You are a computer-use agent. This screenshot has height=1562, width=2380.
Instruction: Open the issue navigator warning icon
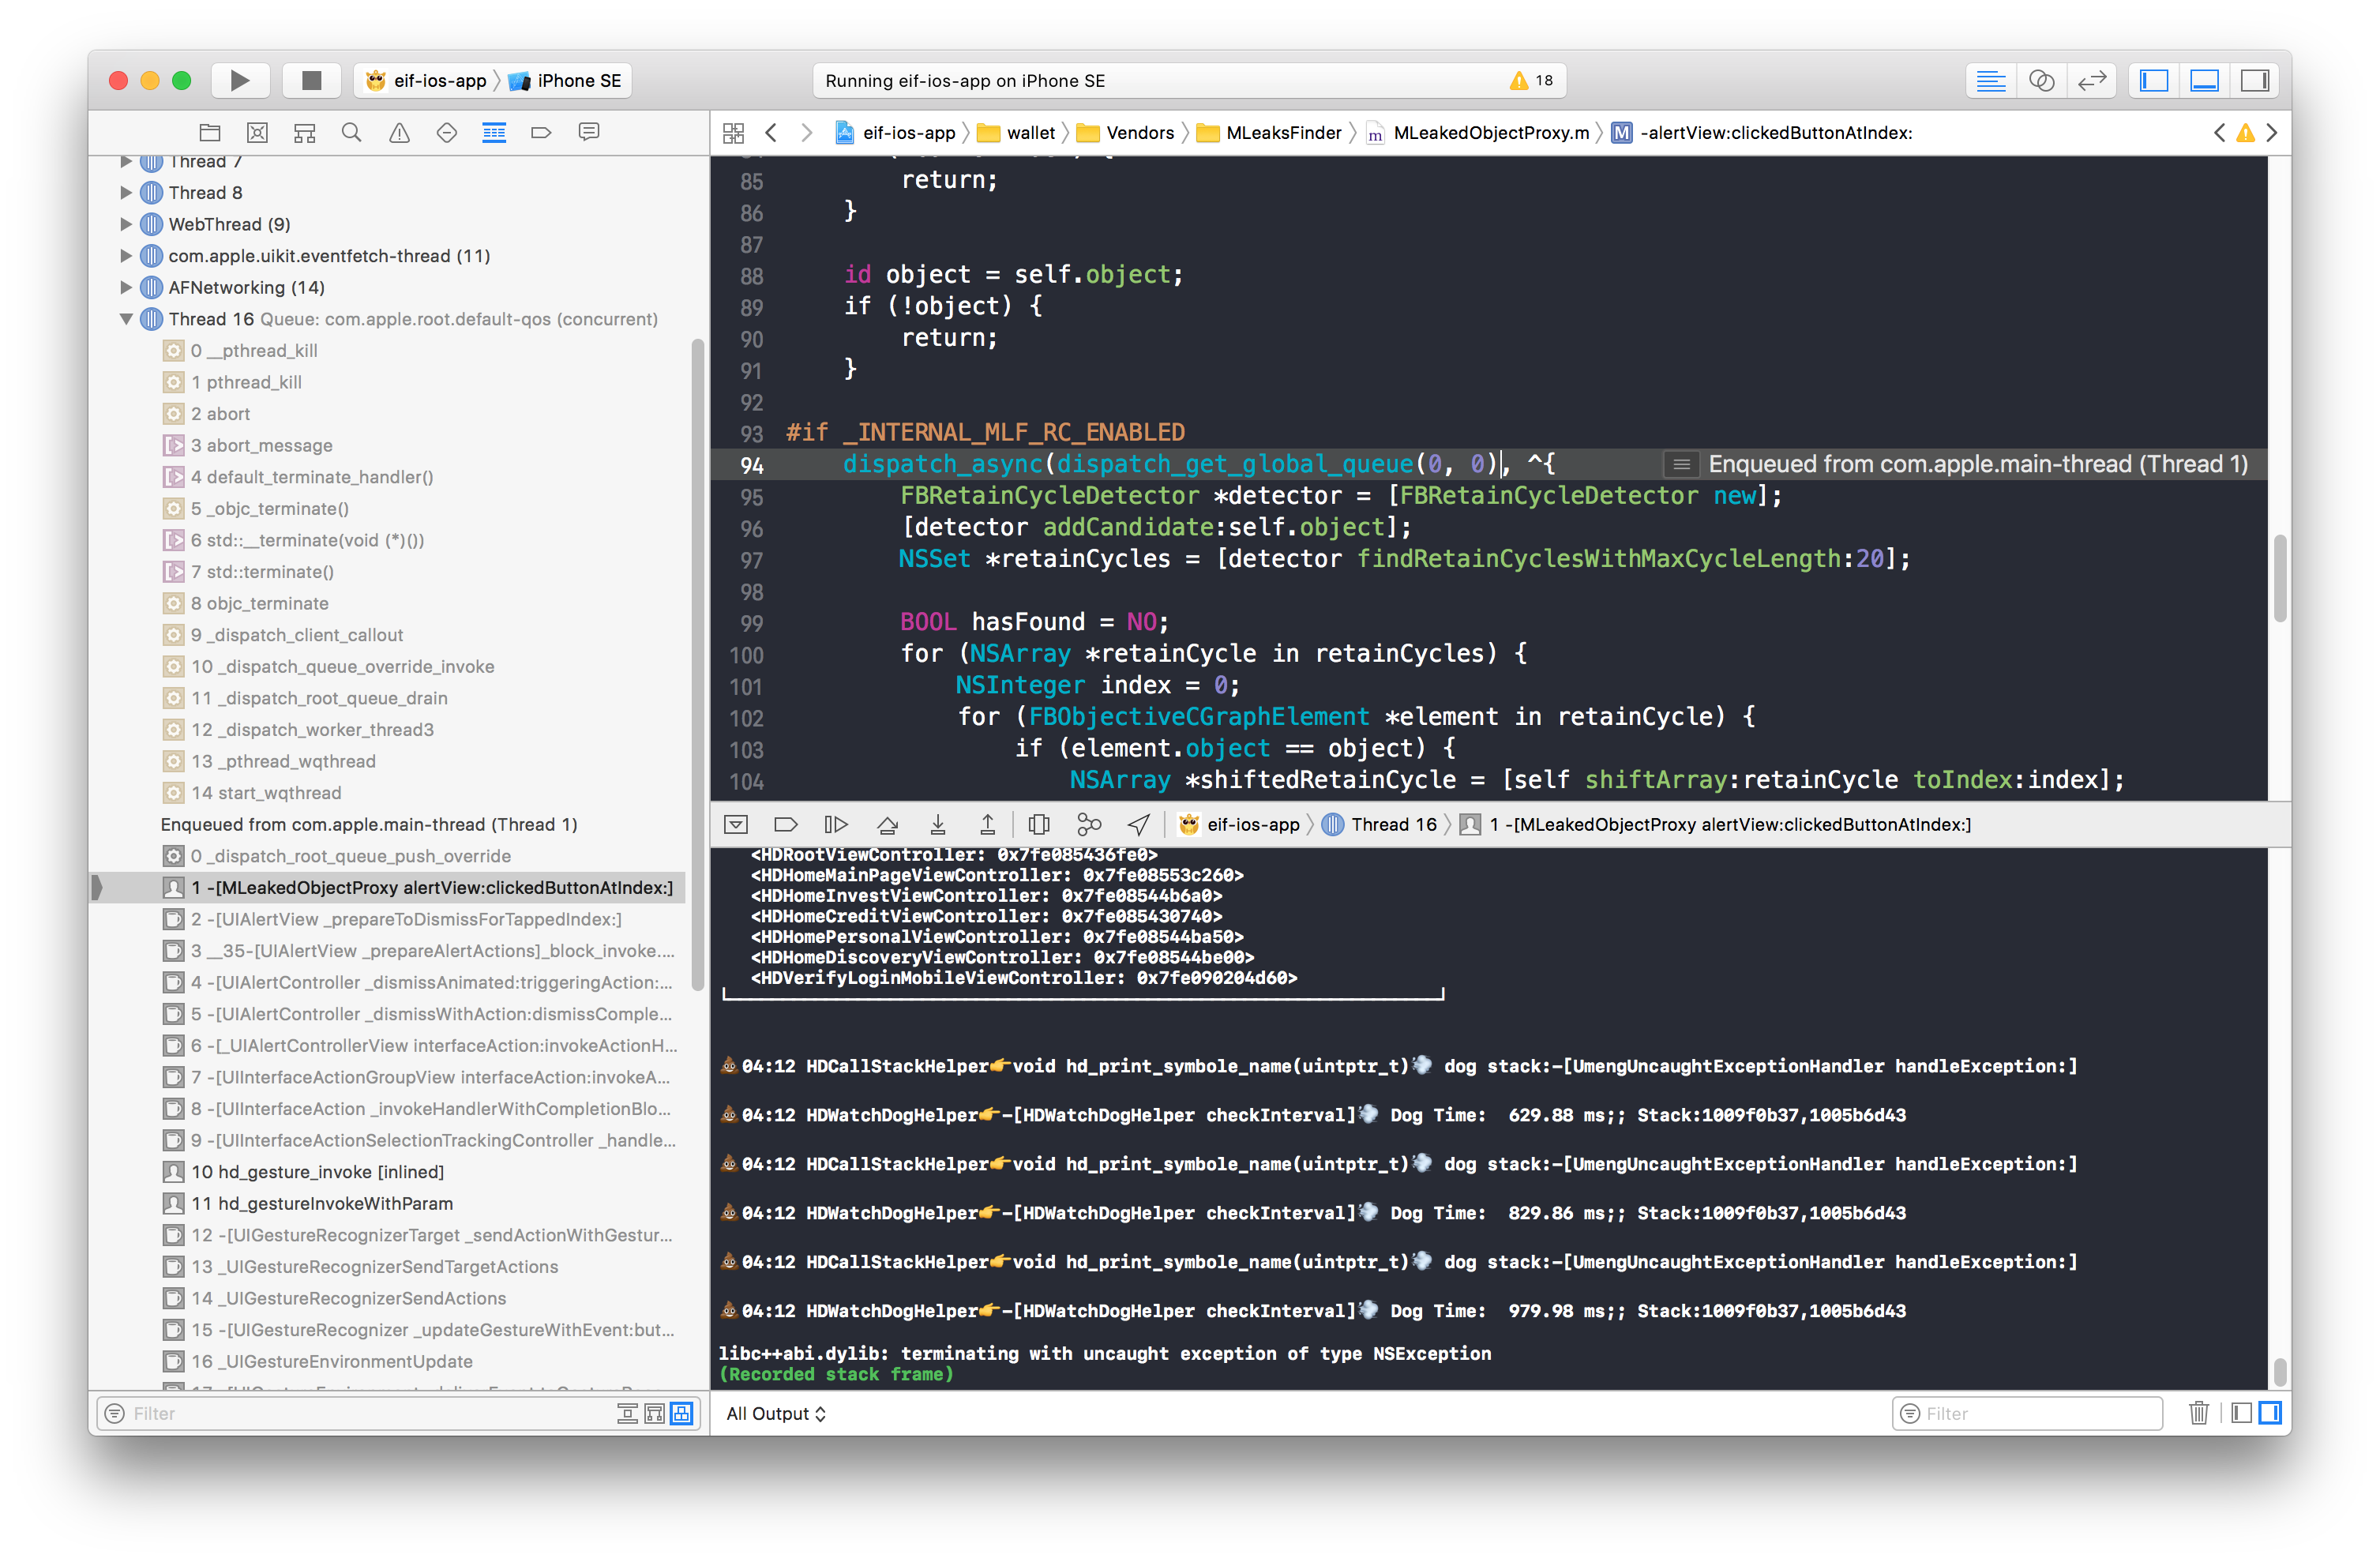[399, 132]
